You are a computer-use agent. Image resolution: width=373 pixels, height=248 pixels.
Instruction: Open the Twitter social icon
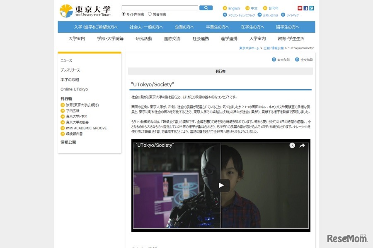pyautogui.click(x=312, y=8)
